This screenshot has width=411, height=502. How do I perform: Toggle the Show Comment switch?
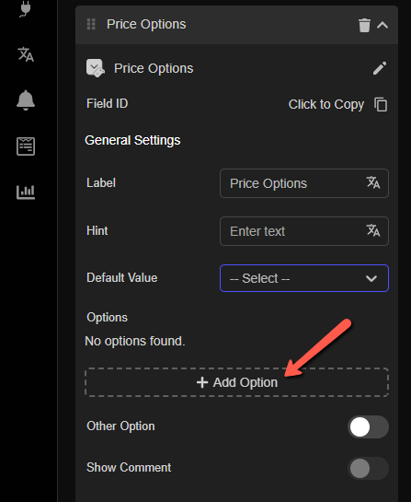[368, 468]
